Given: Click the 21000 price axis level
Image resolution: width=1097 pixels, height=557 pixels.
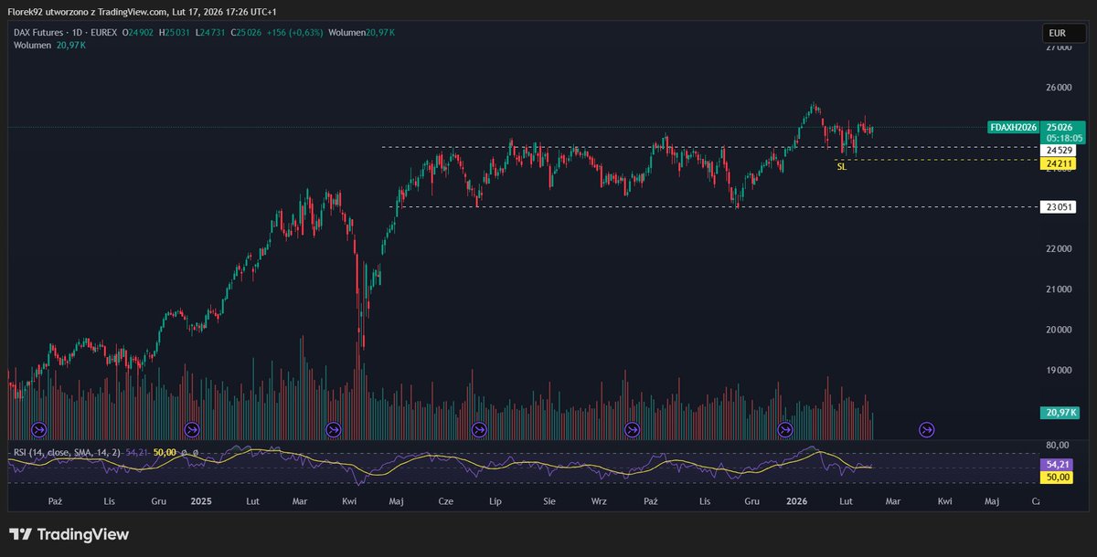Looking at the screenshot, I should pyautogui.click(x=1059, y=289).
